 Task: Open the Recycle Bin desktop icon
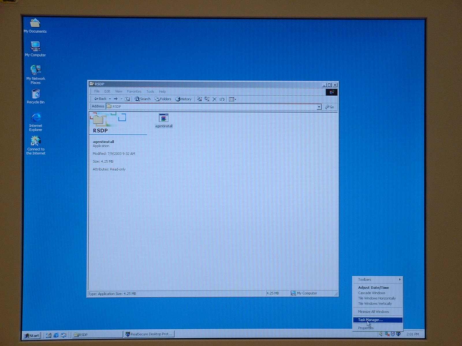tap(36, 94)
